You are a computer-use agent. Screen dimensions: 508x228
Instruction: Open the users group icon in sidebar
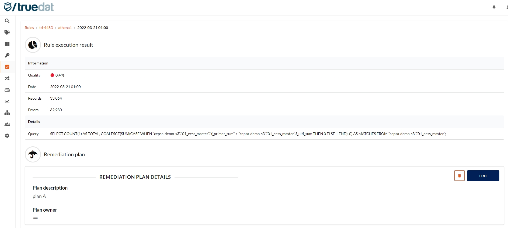click(x=7, y=124)
